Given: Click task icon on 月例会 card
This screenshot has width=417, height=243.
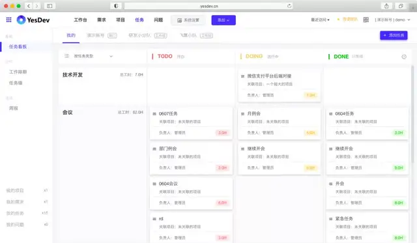Looking at the screenshot, I should pos(242,114).
